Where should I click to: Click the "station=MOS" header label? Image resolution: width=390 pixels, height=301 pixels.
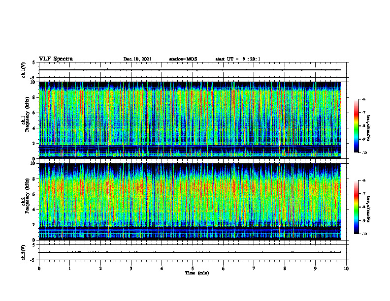coord(183,59)
